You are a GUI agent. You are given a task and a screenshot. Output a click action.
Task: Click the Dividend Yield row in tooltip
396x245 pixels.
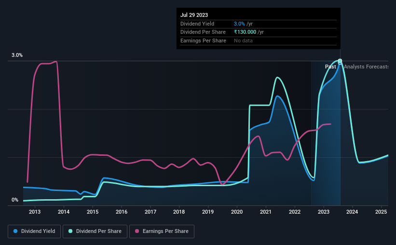tap(259, 24)
